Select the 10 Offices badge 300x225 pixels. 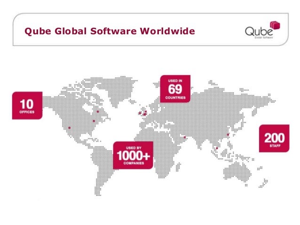[x=27, y=106]
